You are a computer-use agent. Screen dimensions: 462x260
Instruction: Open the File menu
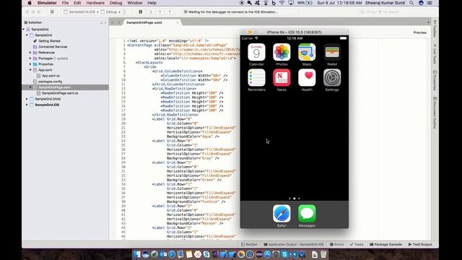click(x=65, y=3)
